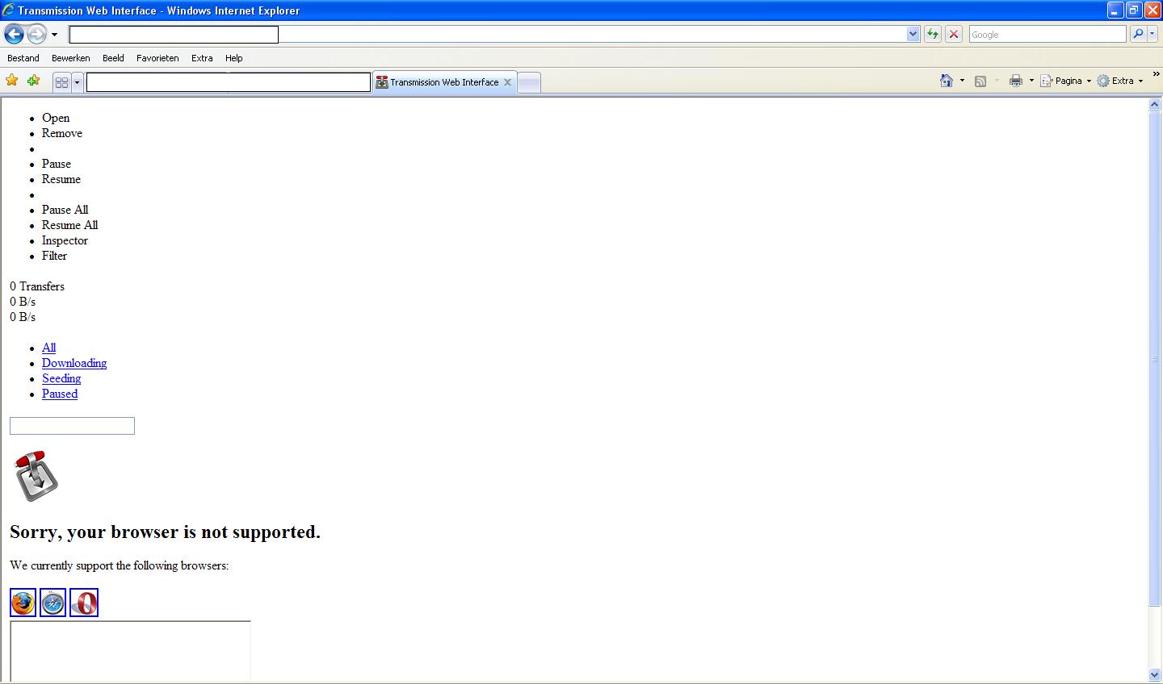Click the Home toolbar icon
The width and height of the screenshot is (1163, 684).
point(947,81)
